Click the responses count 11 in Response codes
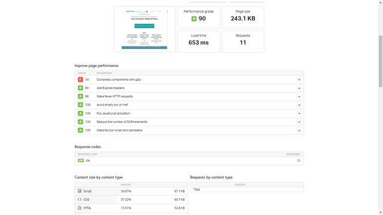The height and width of the screenshot is (215, 383). [299, 161]
